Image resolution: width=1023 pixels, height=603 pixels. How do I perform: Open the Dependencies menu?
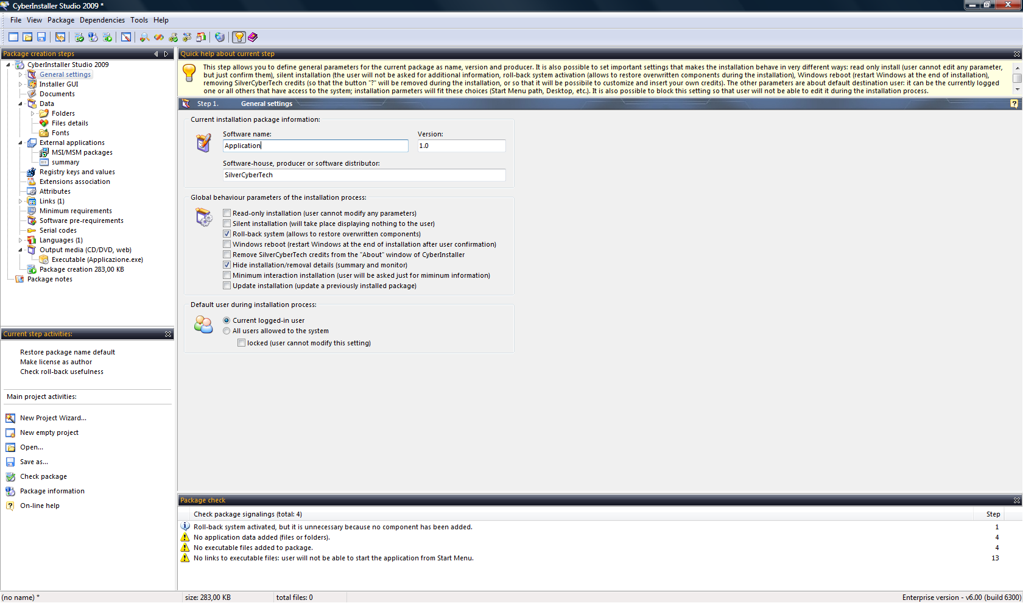(x=102, y=20)
